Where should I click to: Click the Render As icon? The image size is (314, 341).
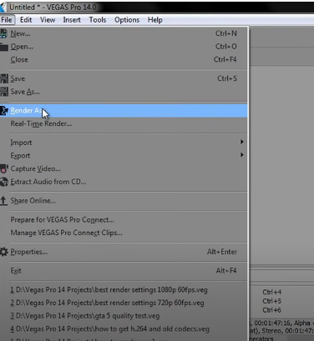4,111
